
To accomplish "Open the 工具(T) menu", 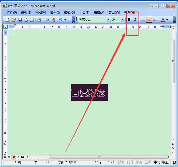I will click(x=84, y=12).
